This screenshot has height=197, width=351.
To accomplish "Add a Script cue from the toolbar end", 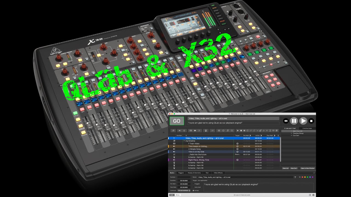I will pos(277,131).
